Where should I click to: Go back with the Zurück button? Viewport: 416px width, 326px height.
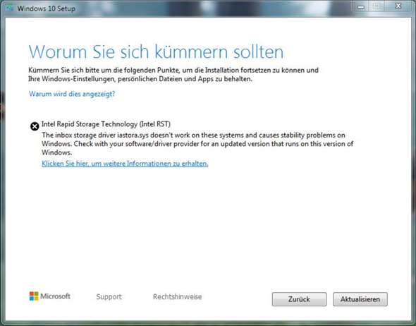click(299, 299)
